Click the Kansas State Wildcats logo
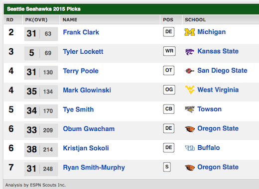 click(190, 52)
